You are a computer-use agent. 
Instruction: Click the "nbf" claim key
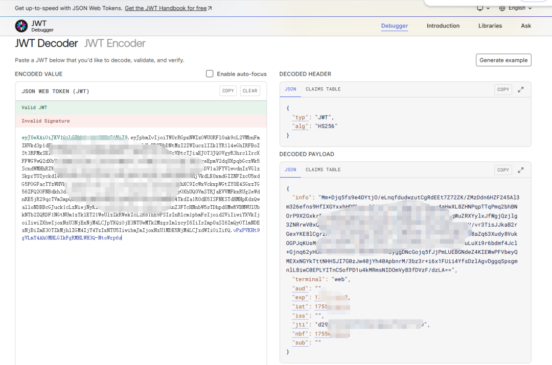[x=300, y=334]
